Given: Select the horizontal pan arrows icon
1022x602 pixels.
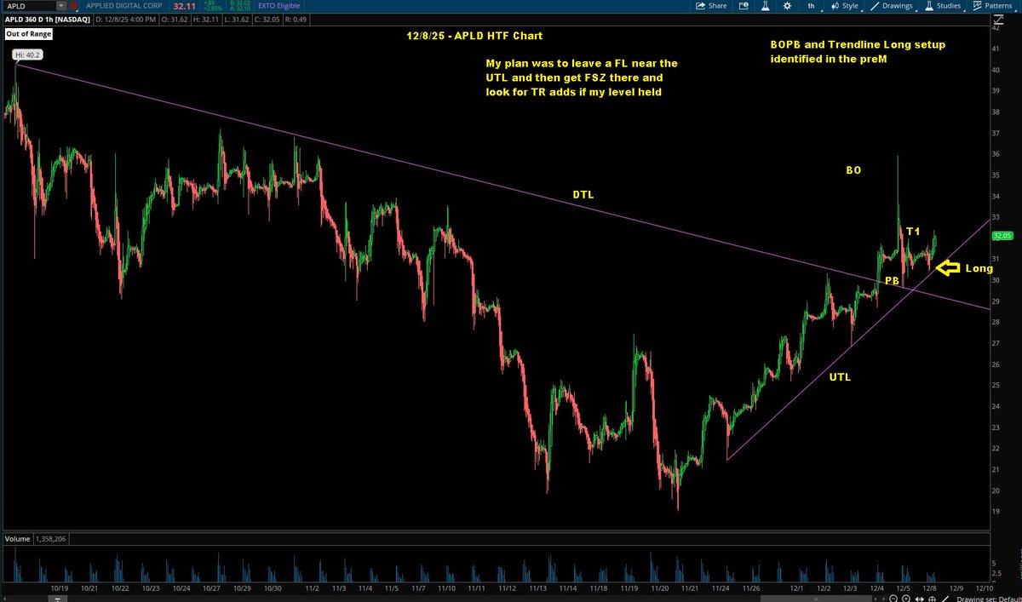Looking at the screenshot, I should point(920,598).
